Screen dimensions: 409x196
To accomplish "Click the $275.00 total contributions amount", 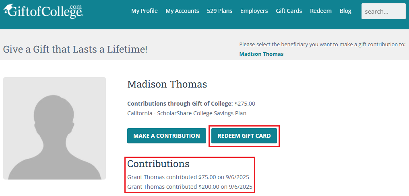I will (245, 104).
